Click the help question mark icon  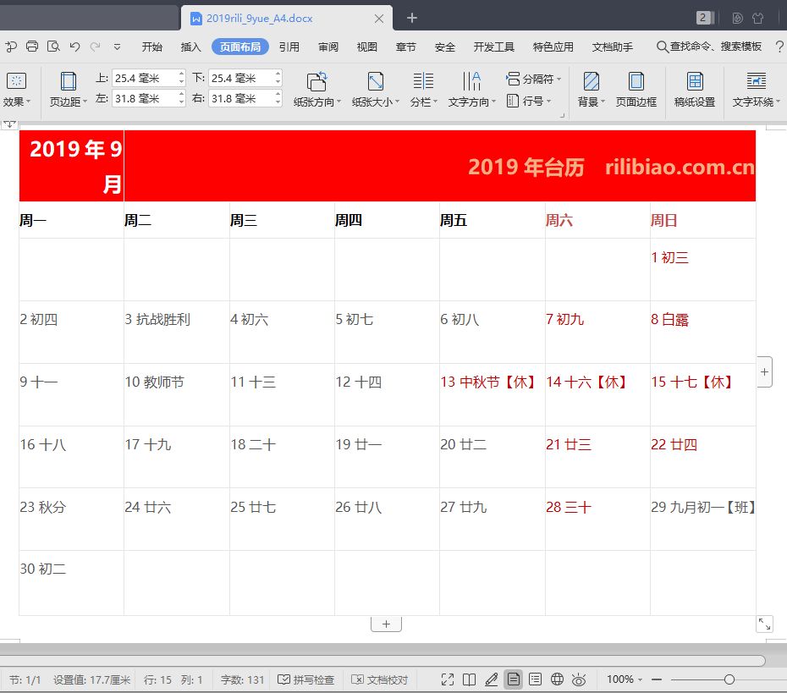point(779,47)
